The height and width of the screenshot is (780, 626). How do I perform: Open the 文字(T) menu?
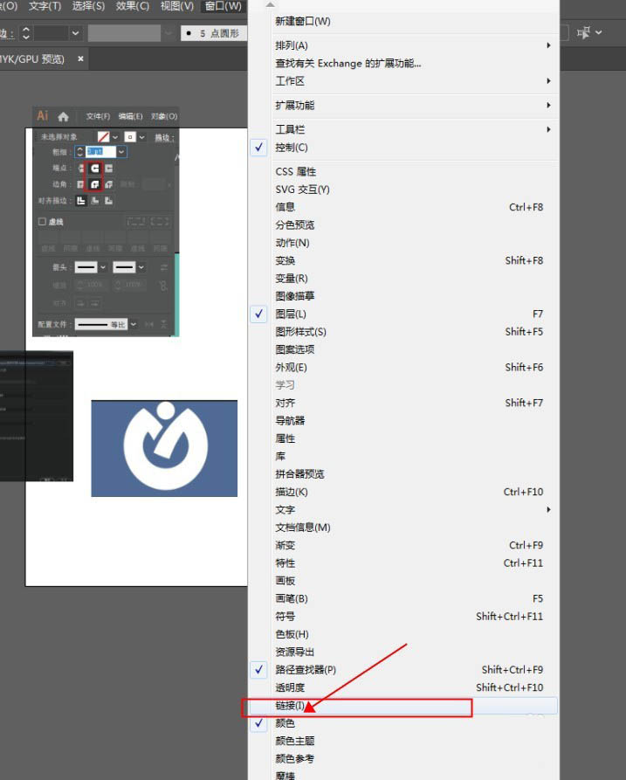pyautogui.click(x=45, y=6)
